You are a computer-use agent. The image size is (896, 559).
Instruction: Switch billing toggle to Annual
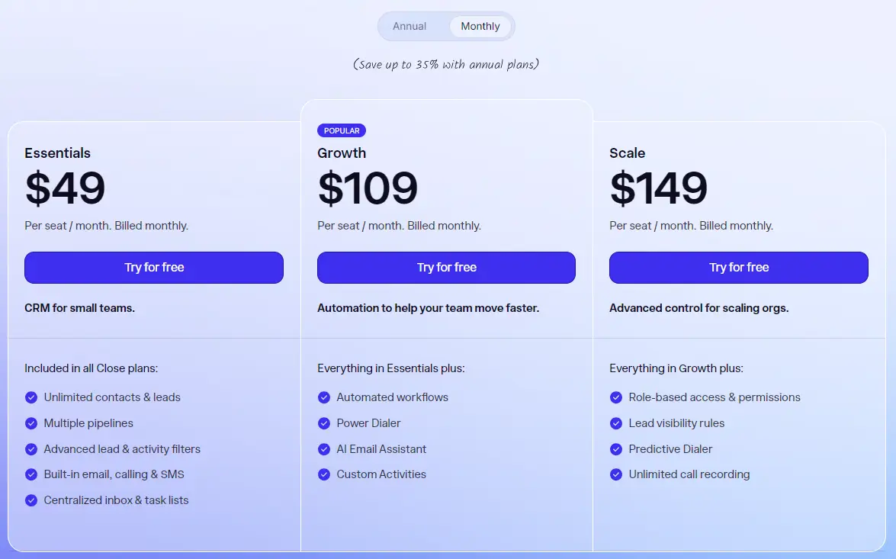coord(409,26)
